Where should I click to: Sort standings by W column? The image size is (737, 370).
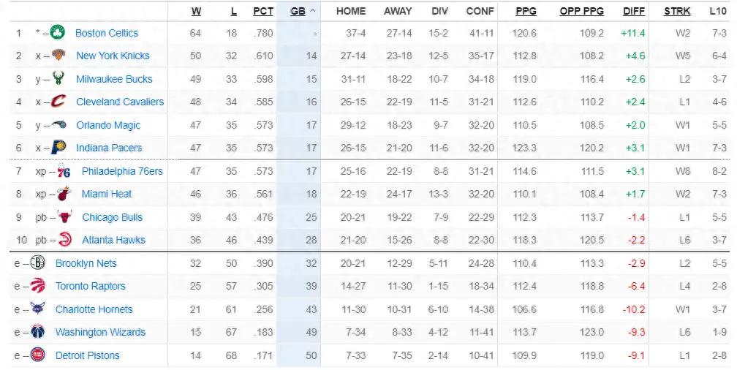(196, 11)
